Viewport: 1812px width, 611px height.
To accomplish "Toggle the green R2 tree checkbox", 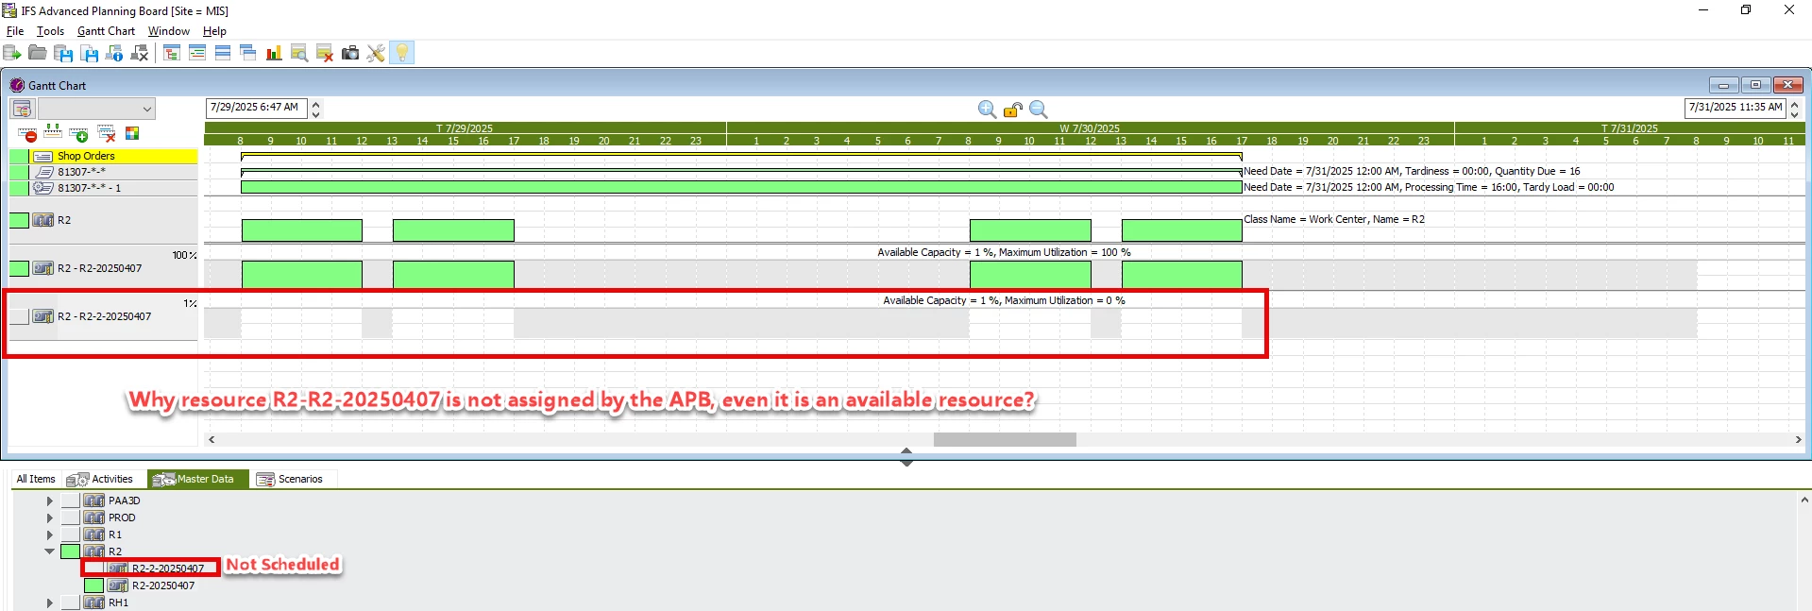I will (x=71, y=552).
